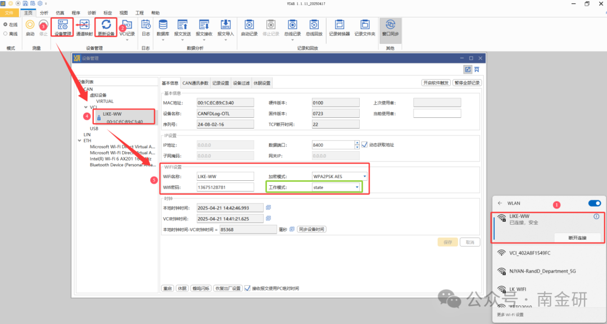Open the 记录转换器 converter icon
This screenshot has height=324, width=607.
coord(339,25)
